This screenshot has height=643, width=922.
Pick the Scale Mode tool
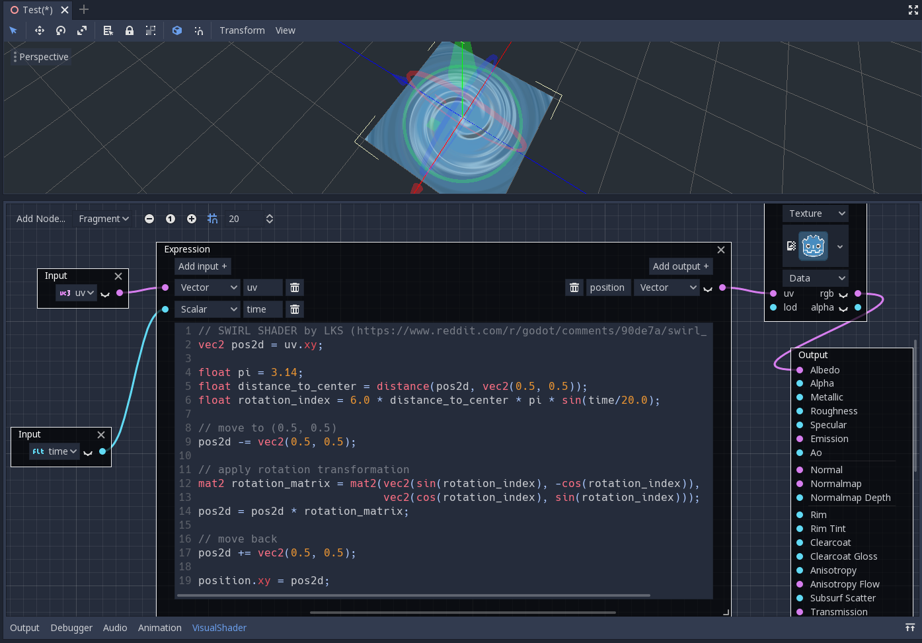82,30
